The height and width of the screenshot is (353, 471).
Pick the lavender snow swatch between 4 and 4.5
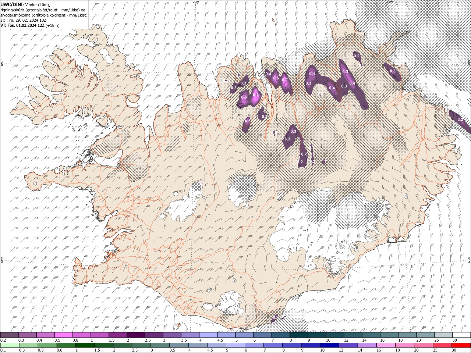(208, 335)
